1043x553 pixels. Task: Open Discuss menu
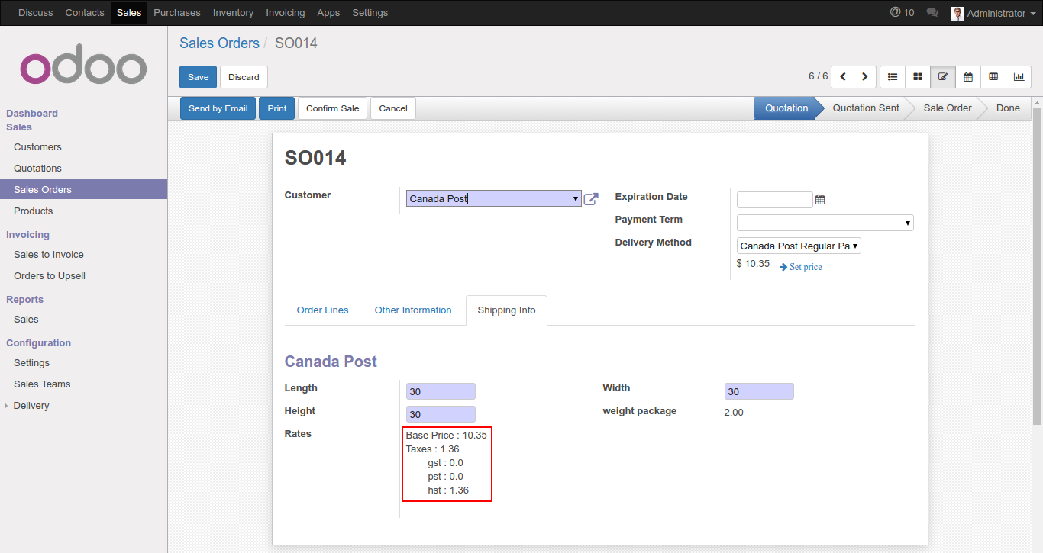coord(36,13)
